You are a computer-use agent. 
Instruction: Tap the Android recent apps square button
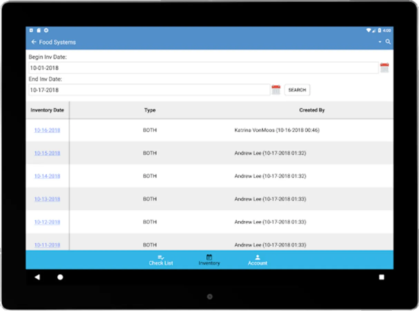[x=381, y=277]
